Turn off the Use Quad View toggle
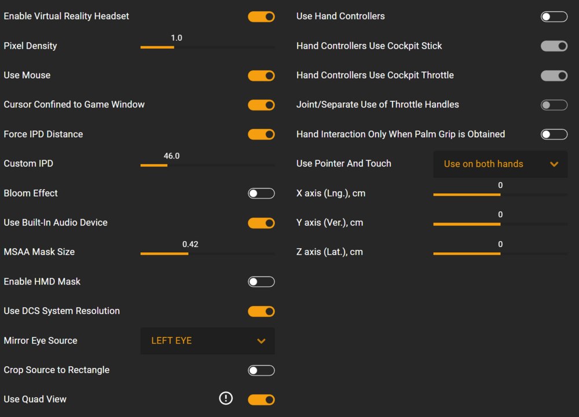579x417 pixels. point(261,400)
